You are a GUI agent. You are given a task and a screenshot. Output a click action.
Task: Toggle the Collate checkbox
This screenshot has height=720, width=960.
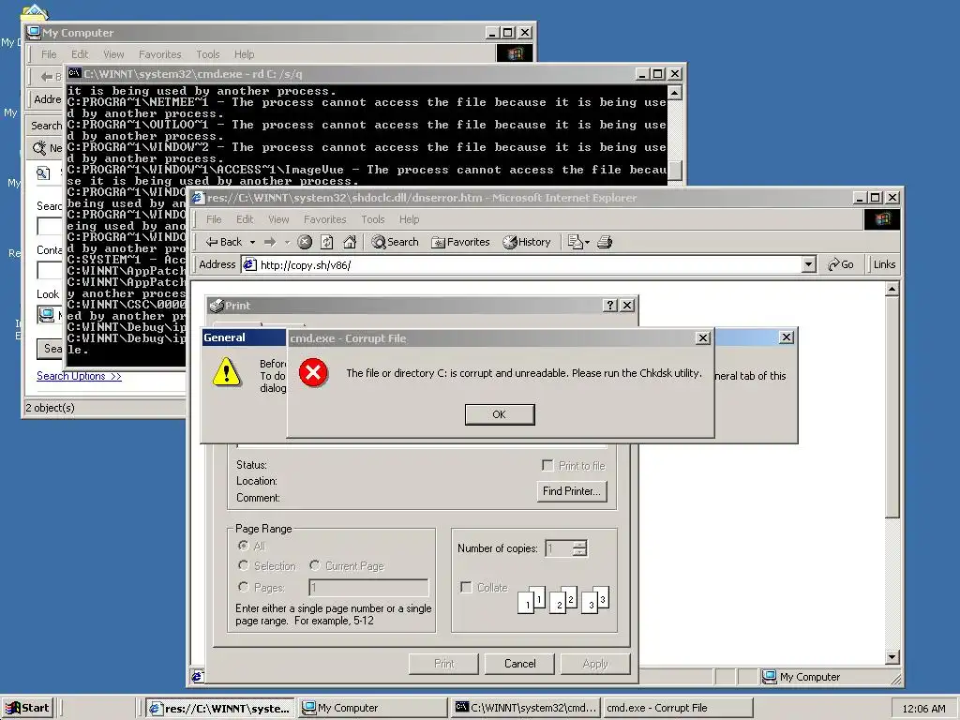pyautogui.click(x=466, y=587)
